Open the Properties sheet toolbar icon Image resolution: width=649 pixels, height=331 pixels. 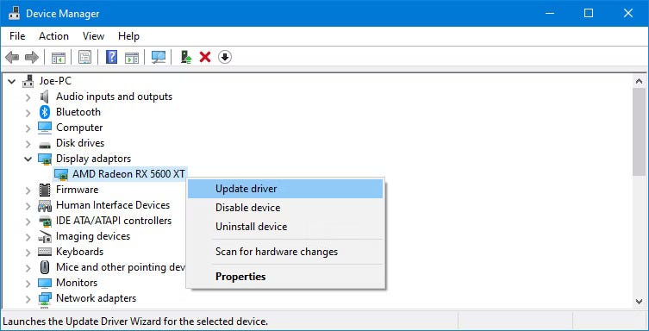(84, 57)
